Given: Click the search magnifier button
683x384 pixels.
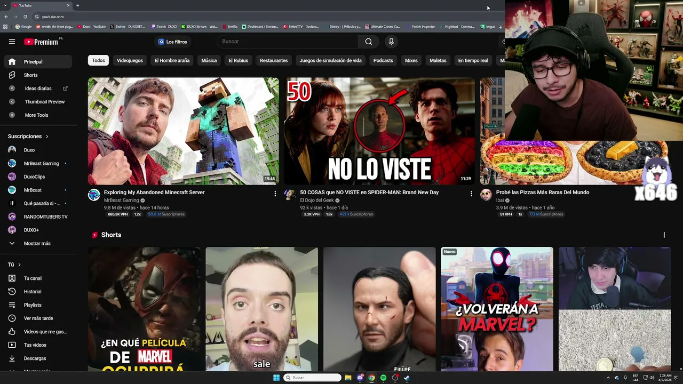Looking at the screenshot, I should [x=369, y=42].
